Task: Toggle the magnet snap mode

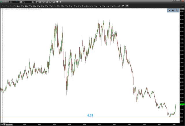Action: pos(127,6)
